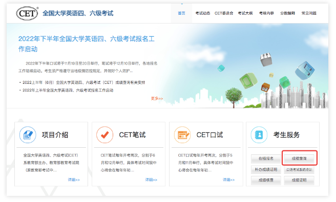Click the 项目介绍 description text about 教育部主办
The width and height of the screenshot is (336, 202).
coord(51,163)
